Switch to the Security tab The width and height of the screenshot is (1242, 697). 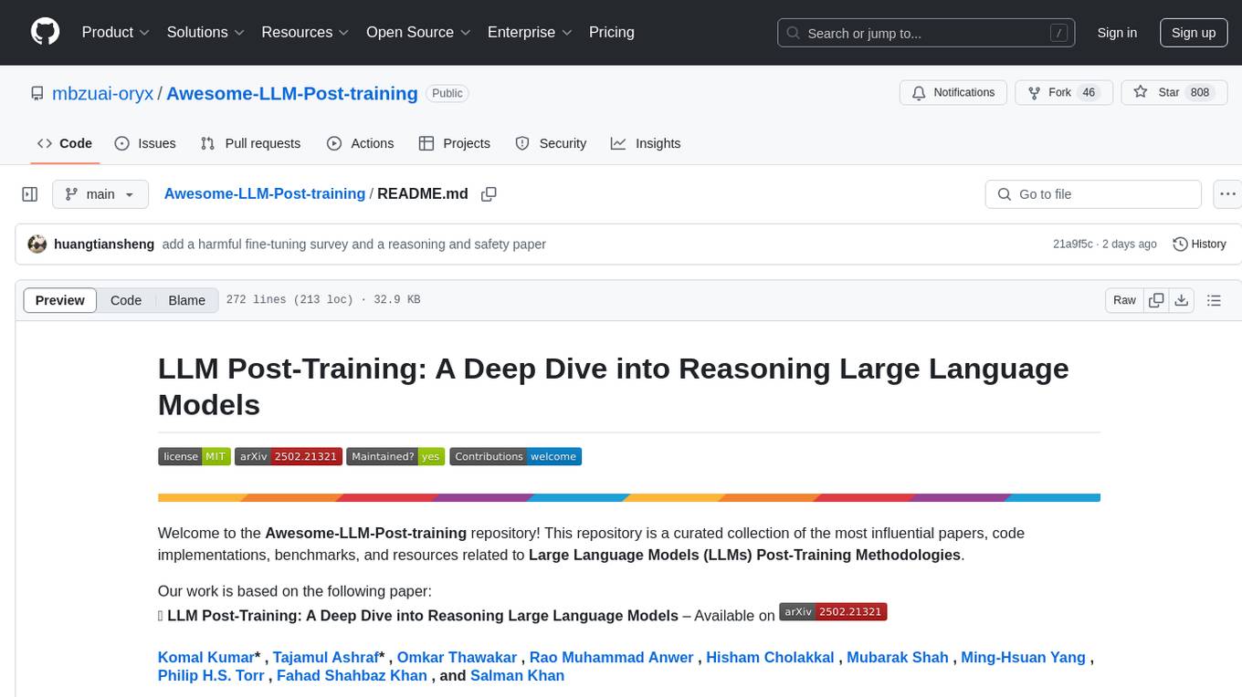tap(551, 143)
